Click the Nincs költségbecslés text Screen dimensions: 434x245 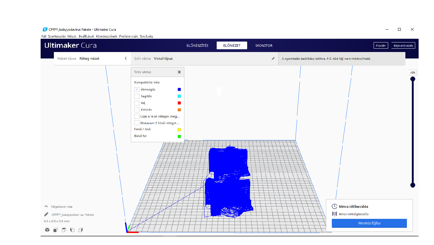coord(354,214)
